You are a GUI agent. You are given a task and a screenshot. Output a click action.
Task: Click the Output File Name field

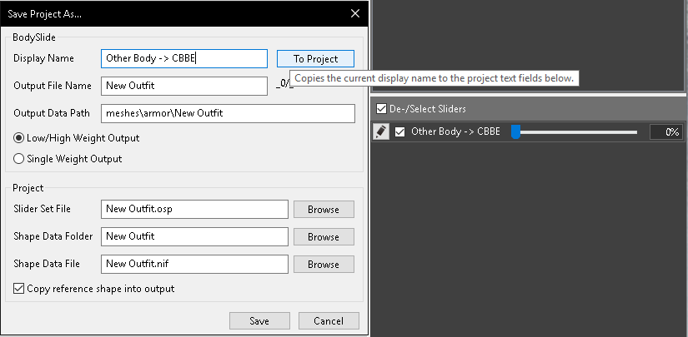coord(183,85)
